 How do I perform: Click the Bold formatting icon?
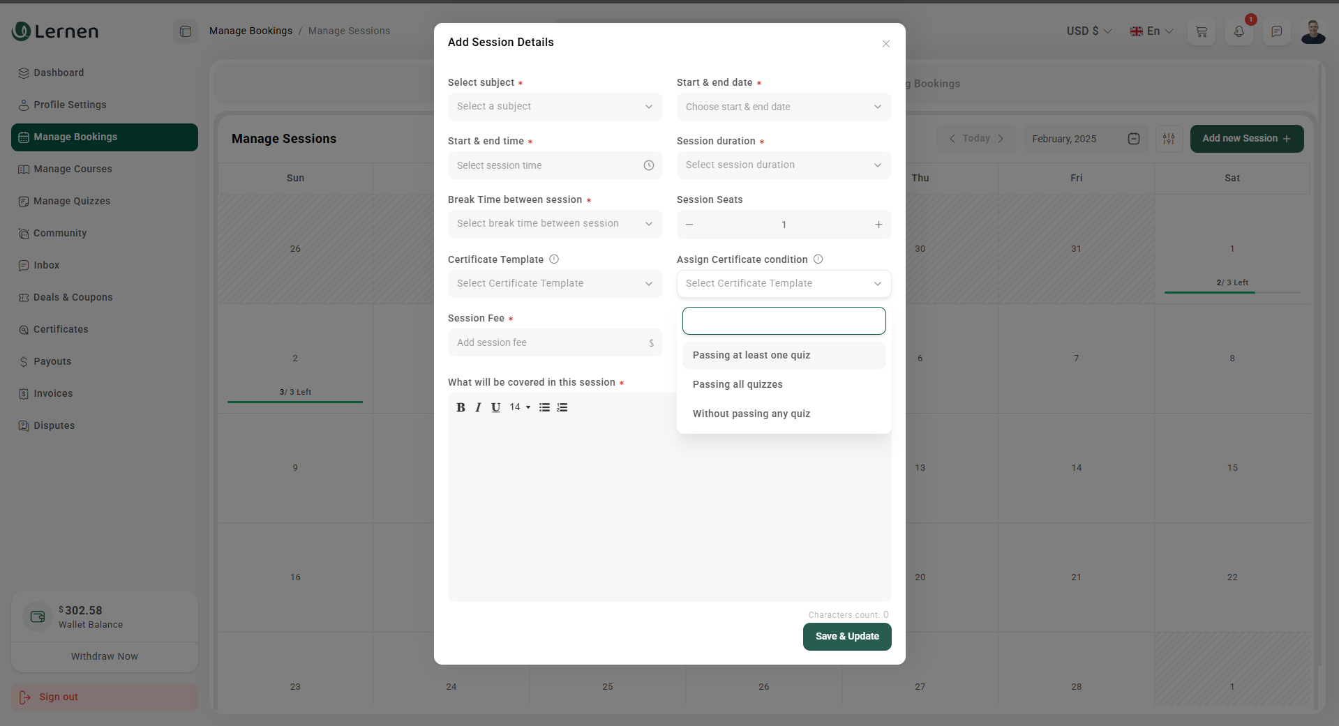tap(461, 407)
